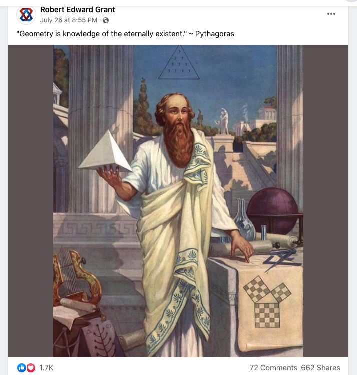Click the dotted triangle tetractys above Pythagoras

[179, 62]
